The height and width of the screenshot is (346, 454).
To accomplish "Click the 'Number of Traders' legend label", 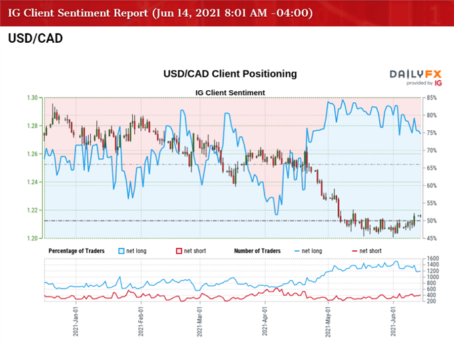I will click(x=258, y=251).
